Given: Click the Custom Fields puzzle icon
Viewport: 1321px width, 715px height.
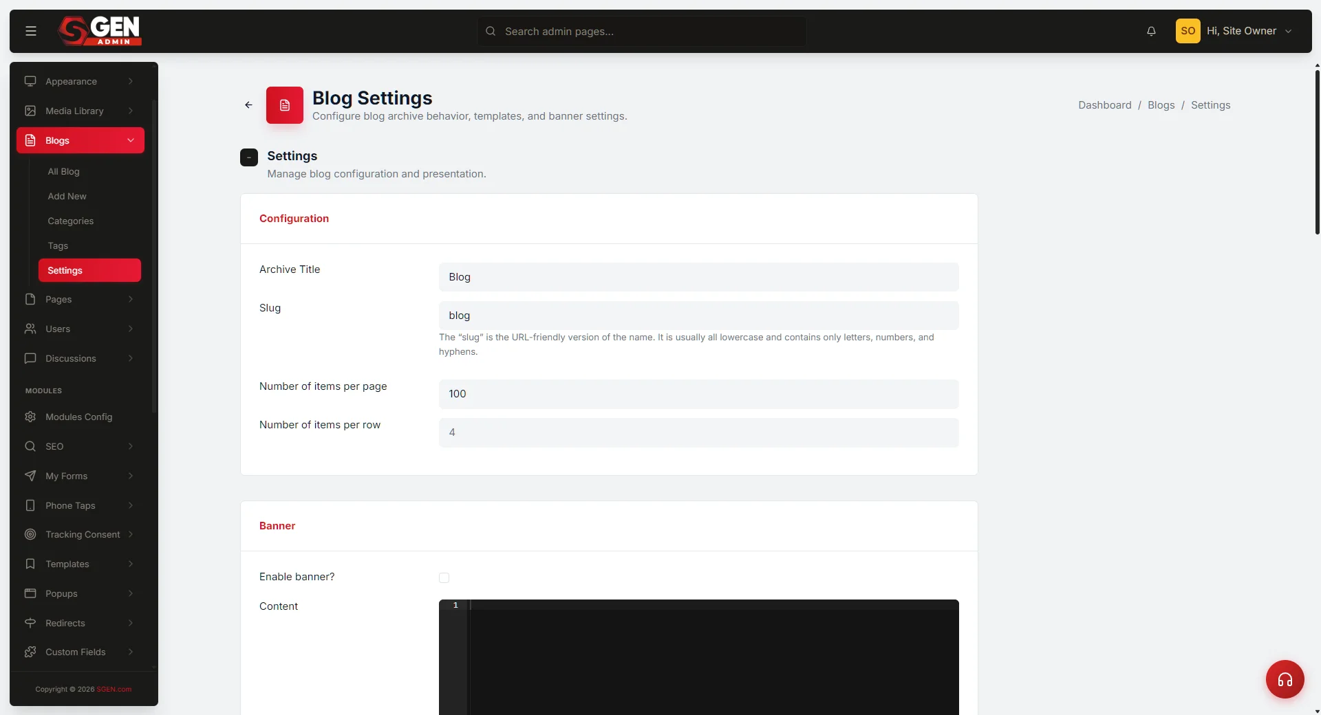Looking at the screenshot, I should 30,652.
